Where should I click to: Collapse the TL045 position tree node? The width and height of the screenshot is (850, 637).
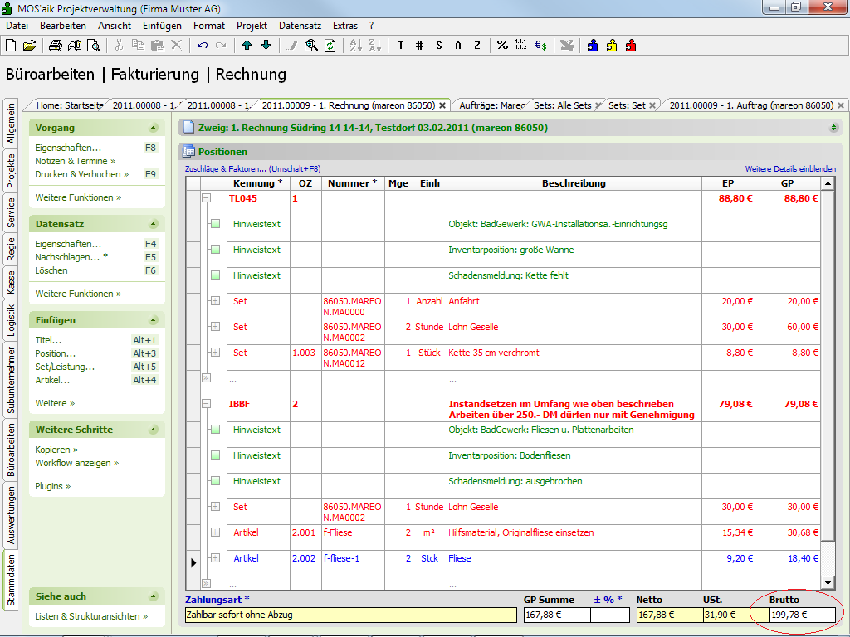click(205, 198)
